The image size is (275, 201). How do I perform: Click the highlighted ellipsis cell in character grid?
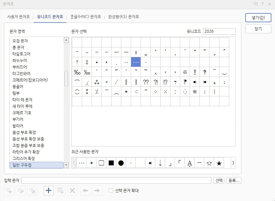136,62
